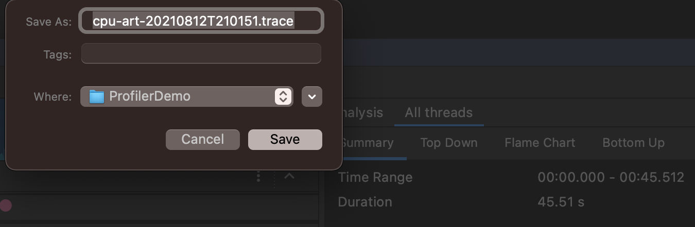This screenshot has height=227, width=695.
Task: Open the vertical three-dot options menu
Action: 258,177
